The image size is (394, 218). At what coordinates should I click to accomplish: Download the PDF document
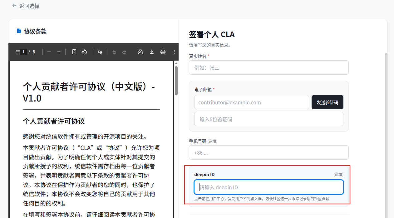coord(152,52)
